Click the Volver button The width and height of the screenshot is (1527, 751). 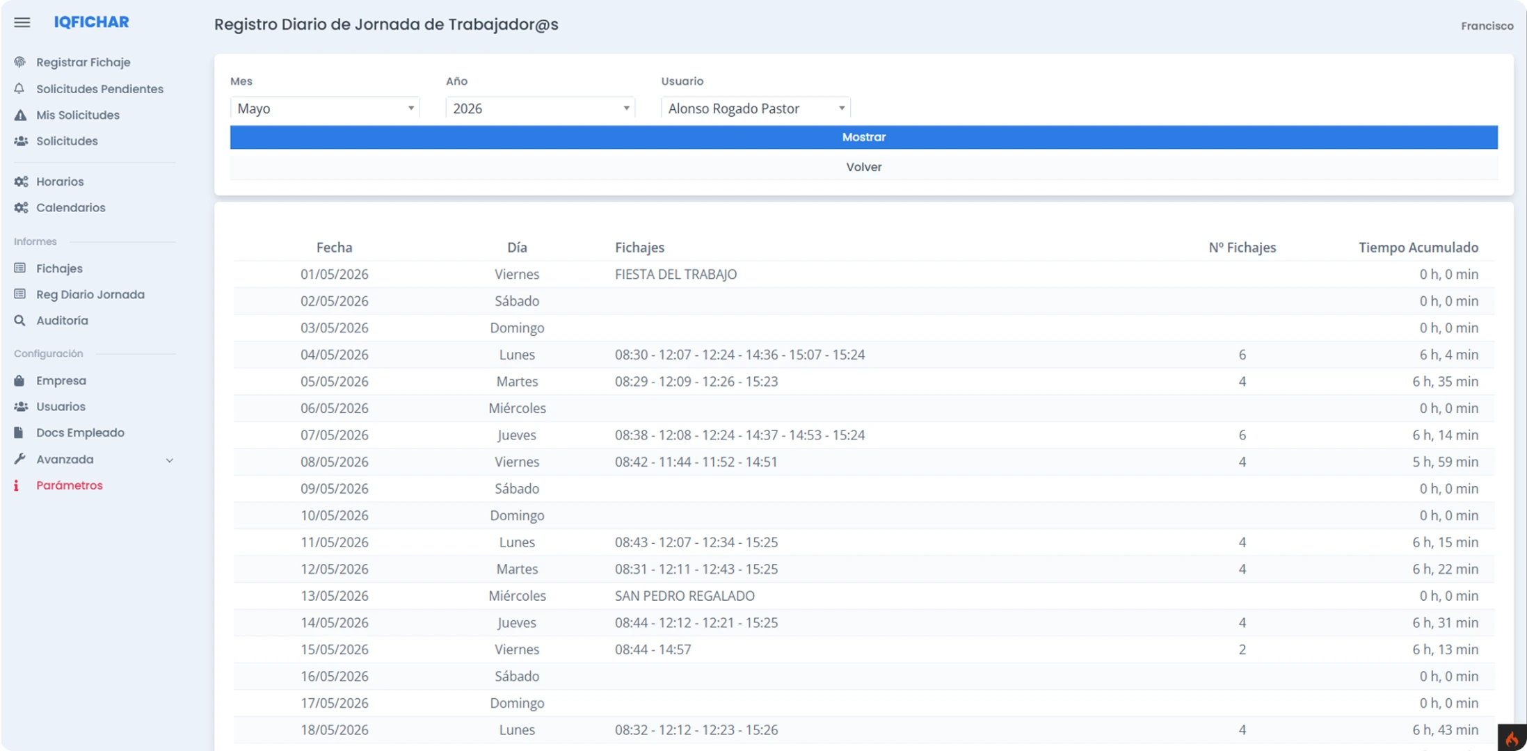pos(863,167)
